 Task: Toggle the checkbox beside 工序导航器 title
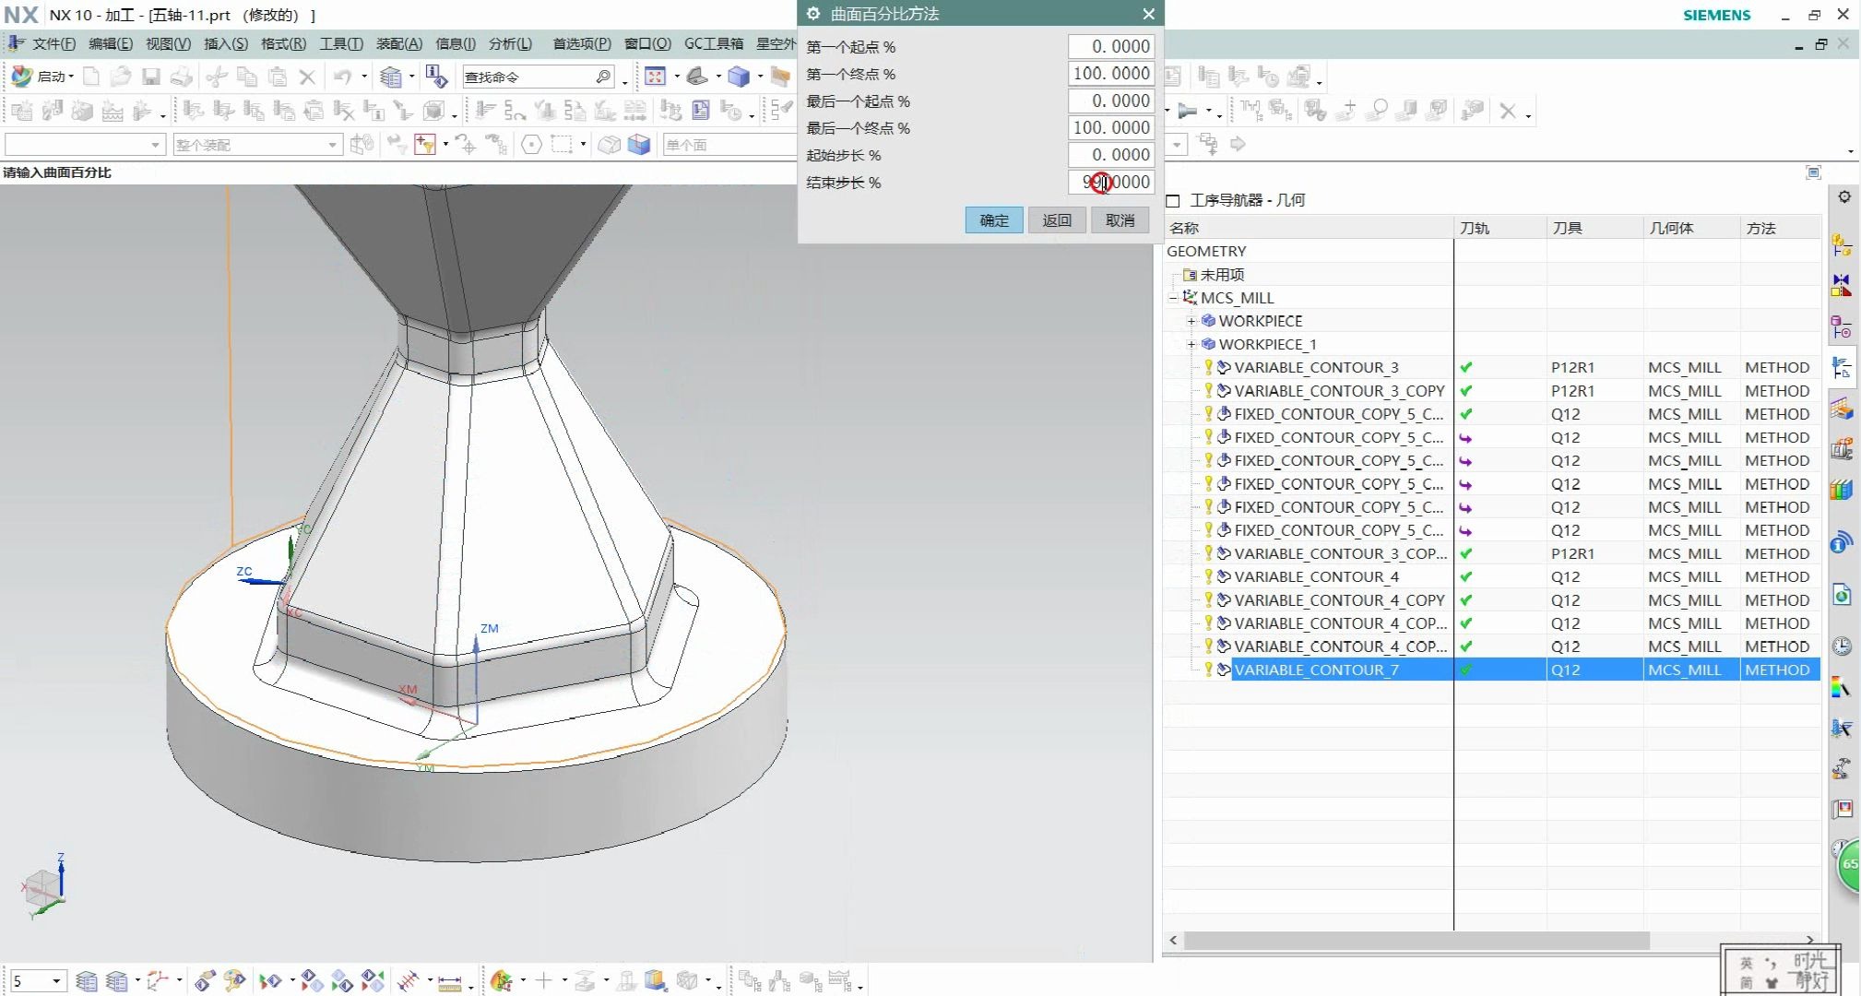[x=1173, y=201]
